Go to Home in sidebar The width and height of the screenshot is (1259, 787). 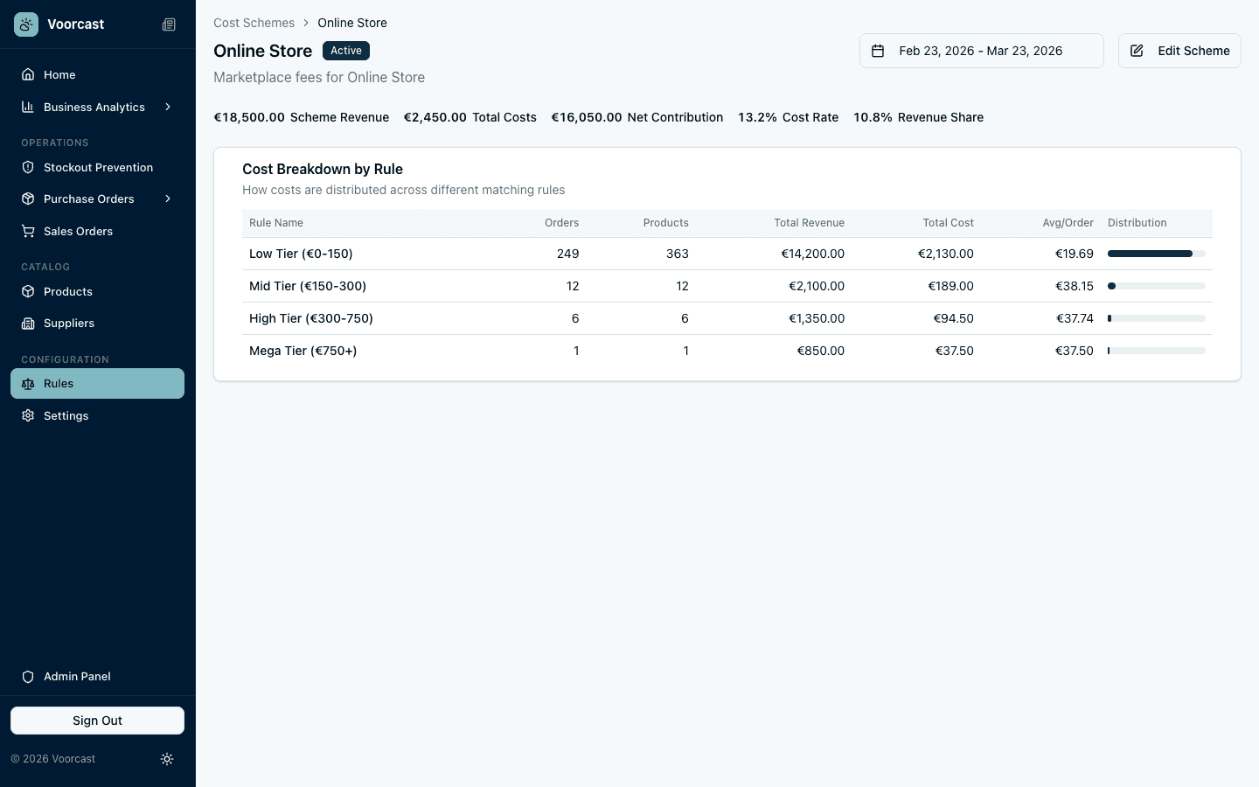tap(59, 74)
